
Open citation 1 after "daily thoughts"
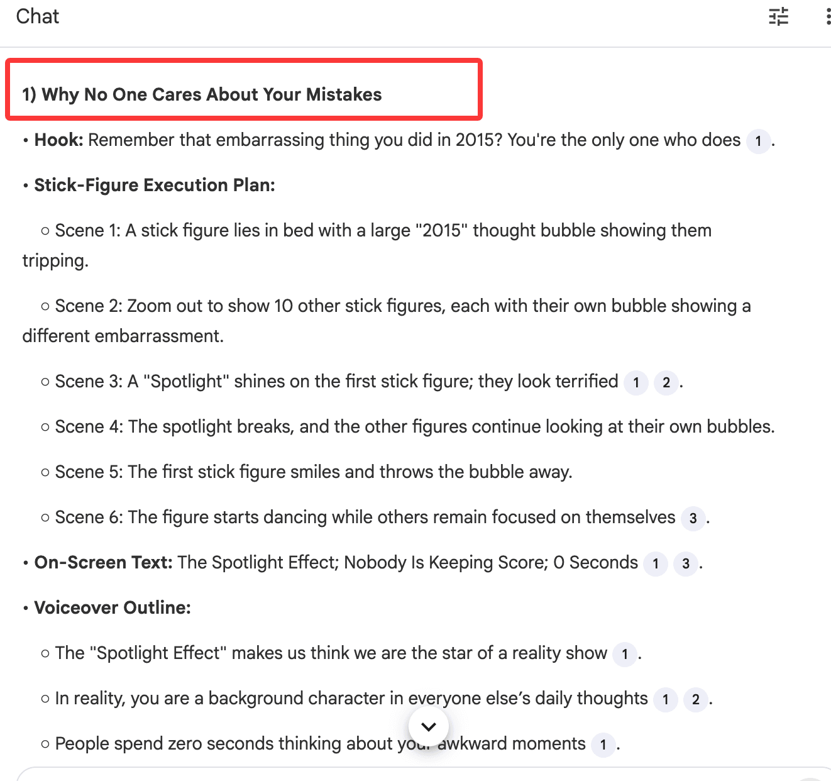click(x=666, y=699)
